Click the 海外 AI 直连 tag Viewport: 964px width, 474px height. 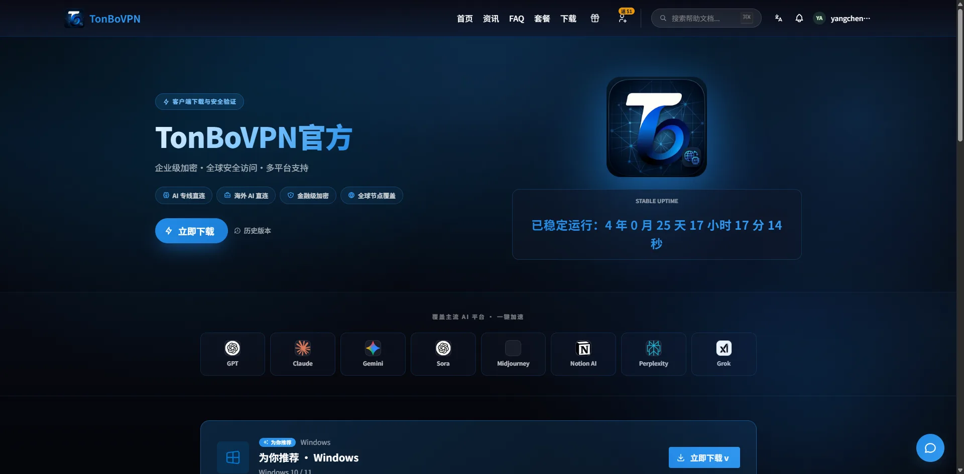(x=246, y=195)
